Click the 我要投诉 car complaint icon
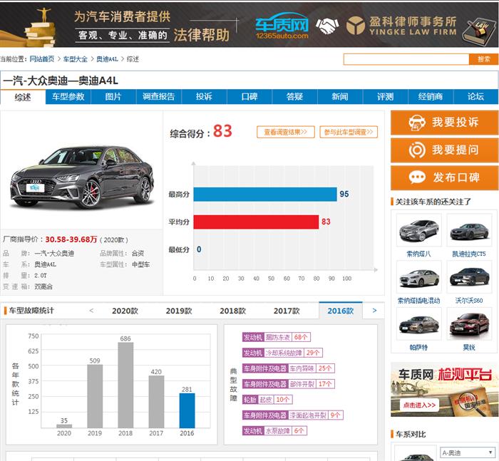 pos(417,123)
